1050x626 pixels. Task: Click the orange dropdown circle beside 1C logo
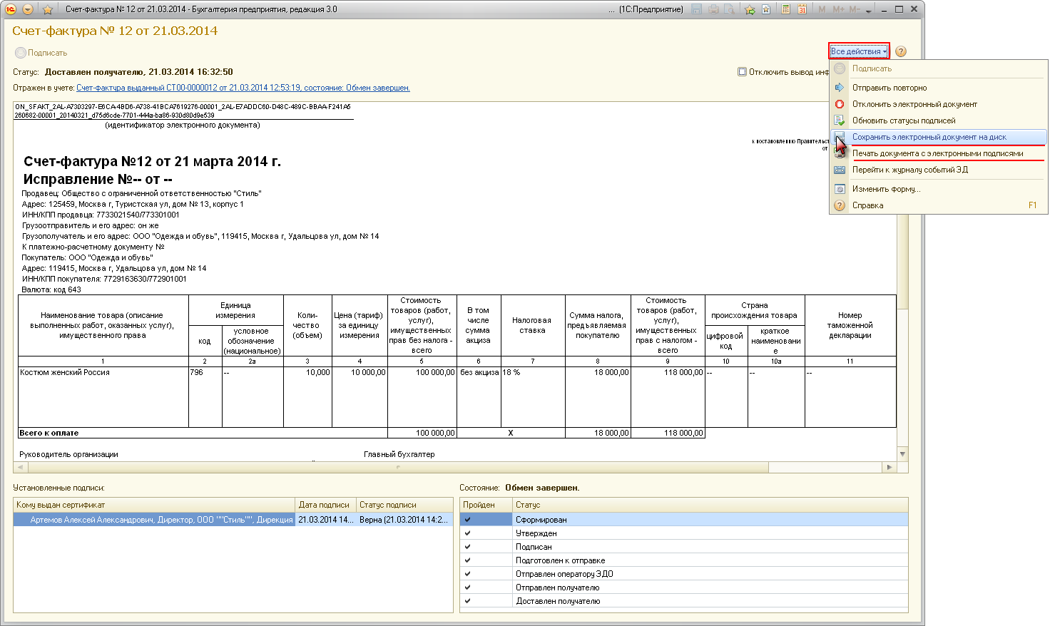(28, 9)
